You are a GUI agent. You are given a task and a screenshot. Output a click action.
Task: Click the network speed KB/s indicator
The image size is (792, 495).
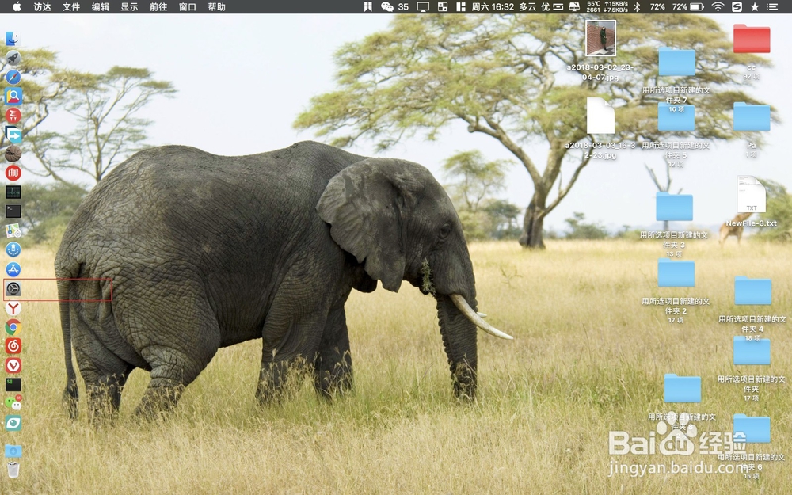(615, 6)
